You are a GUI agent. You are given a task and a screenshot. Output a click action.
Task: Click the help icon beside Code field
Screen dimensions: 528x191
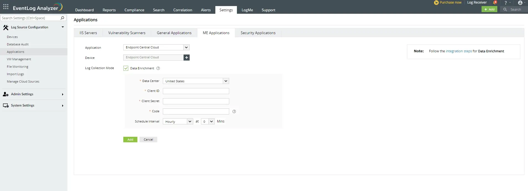[234, 111]
